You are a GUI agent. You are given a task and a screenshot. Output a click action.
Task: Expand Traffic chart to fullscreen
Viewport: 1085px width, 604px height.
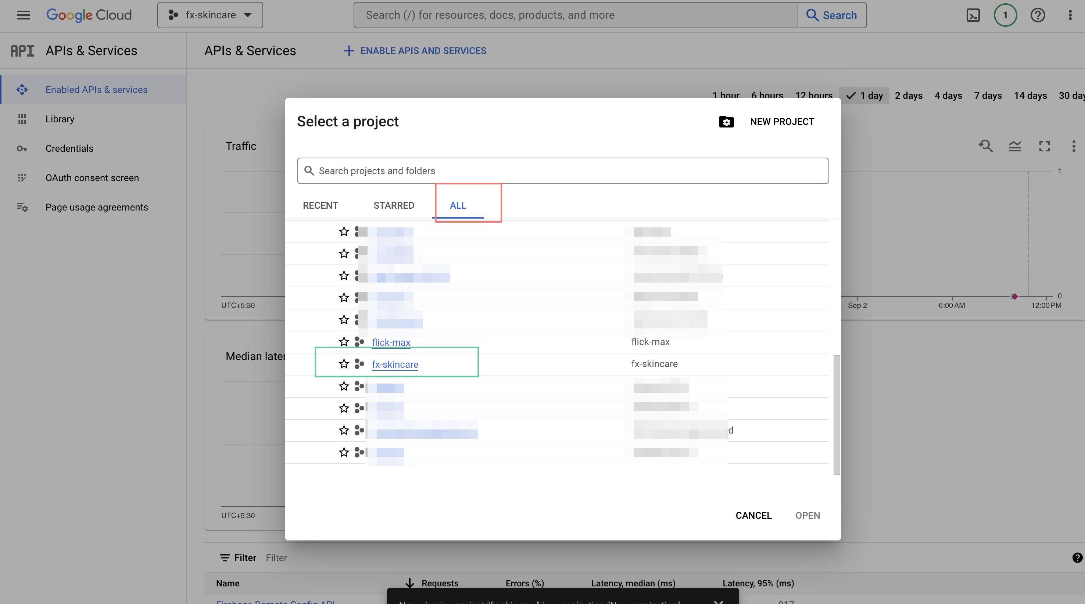pyautogui.click(x=1044, y=146)
